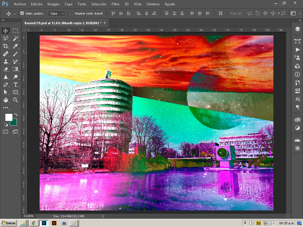303x227 pixels.
Task: Open the Character panel icon
Action: [x=297, y=99]
